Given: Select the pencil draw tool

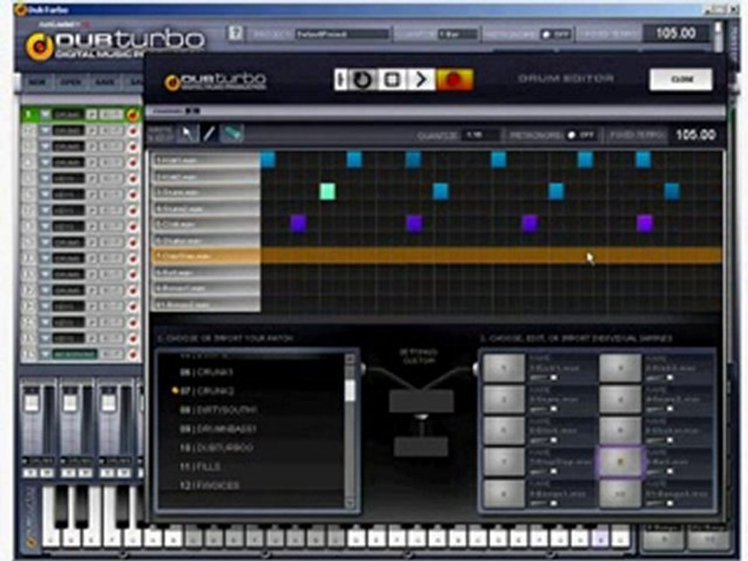Looking at the screenshot, I should 209,134.
